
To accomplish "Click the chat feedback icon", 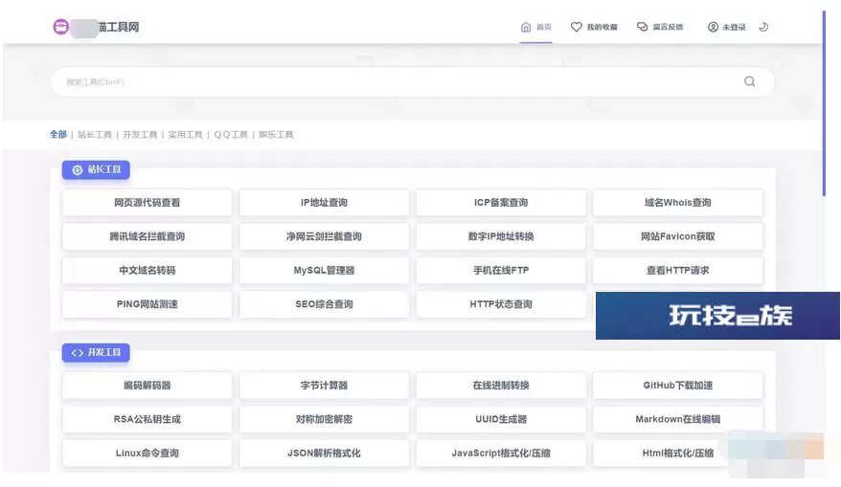I will [x=642, y=27].
